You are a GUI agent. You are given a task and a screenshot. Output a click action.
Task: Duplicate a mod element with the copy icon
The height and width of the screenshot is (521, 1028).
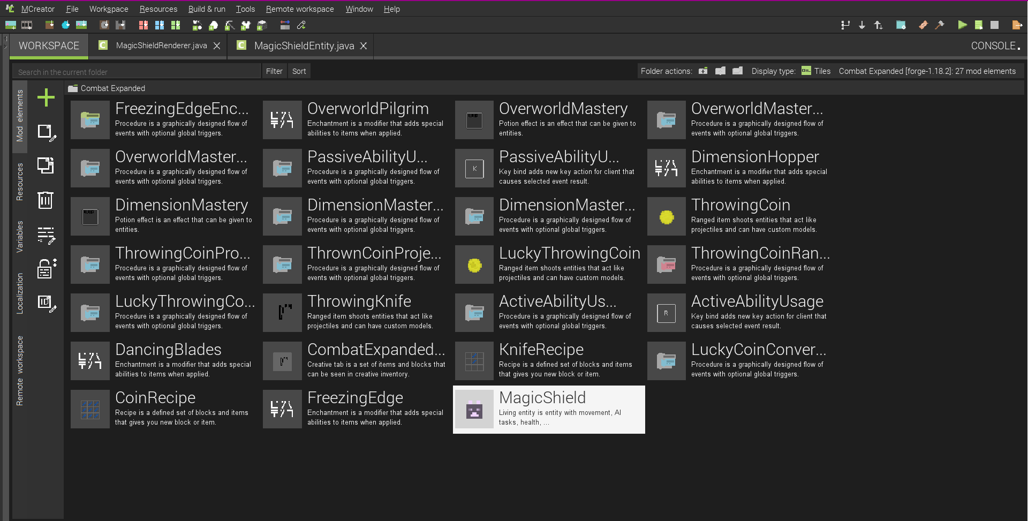tap(46, 166)
